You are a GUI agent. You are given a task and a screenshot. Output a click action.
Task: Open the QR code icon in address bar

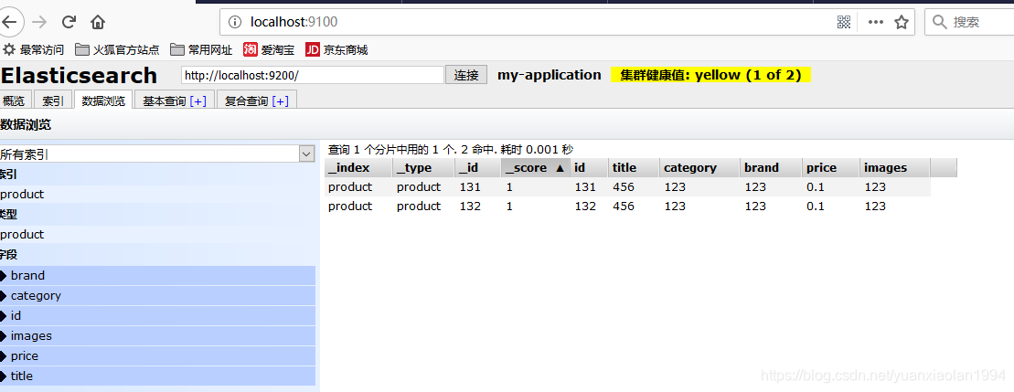pyautogui.click(x=843, y=23)
